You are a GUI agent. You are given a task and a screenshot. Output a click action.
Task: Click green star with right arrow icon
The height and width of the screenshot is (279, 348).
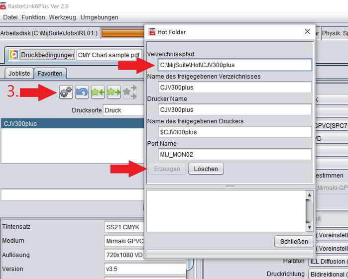point(114,92)
